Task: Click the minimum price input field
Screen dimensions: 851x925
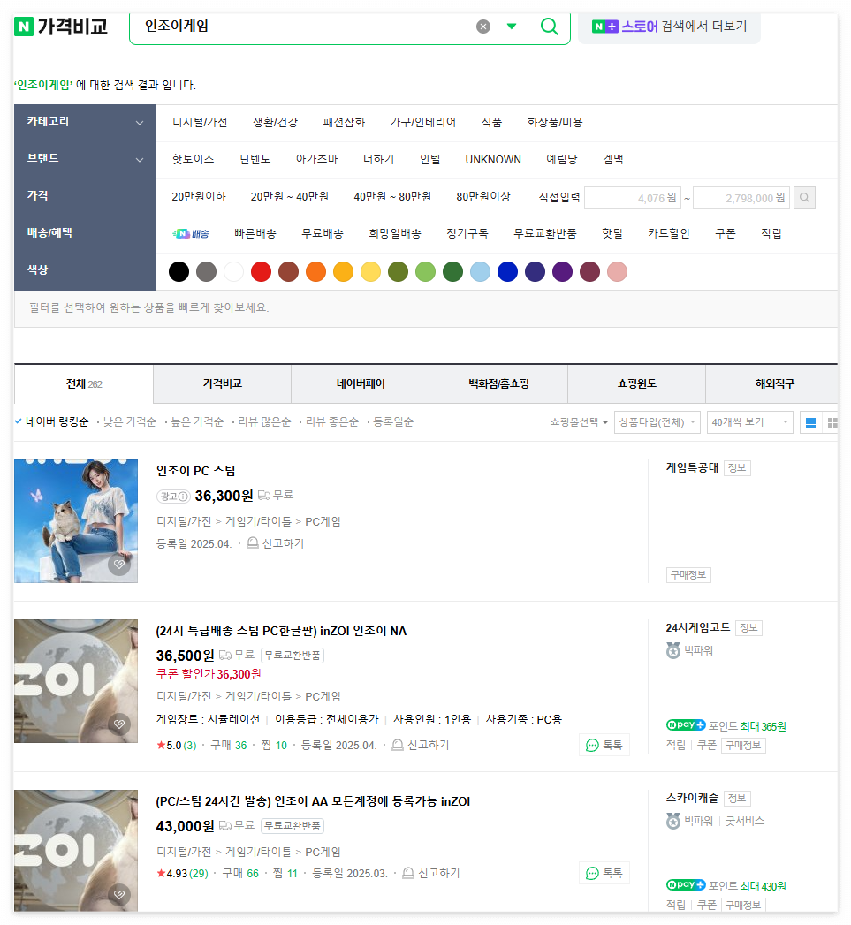Action: click(633, 198)
